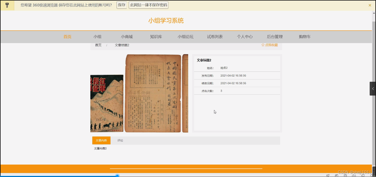Collapse the right-edge side panel arrow

(x=373, y=88)
